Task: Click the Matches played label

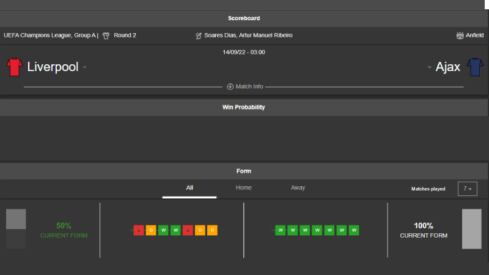Action: click(x=428, y=189)
